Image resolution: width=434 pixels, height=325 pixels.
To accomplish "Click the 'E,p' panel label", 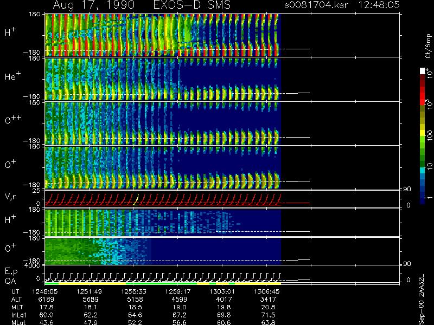I will point(11,272).
